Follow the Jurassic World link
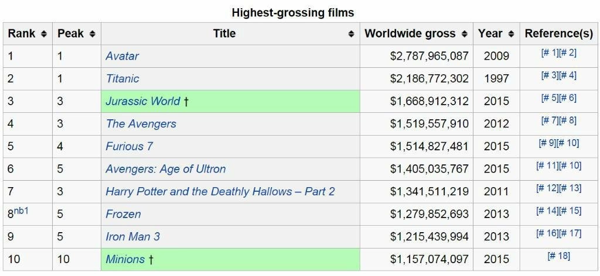The height and width of the screenshot is (276, 600). coord(143,101)
